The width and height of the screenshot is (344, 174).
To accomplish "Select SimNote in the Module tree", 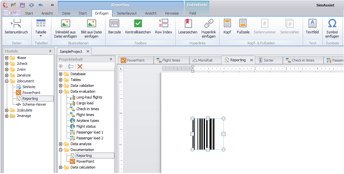I will point(29,87).
